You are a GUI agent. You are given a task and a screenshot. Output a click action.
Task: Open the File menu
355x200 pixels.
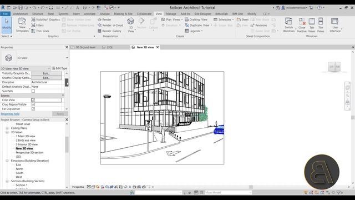pyautogui.click(x=5, y=14)
